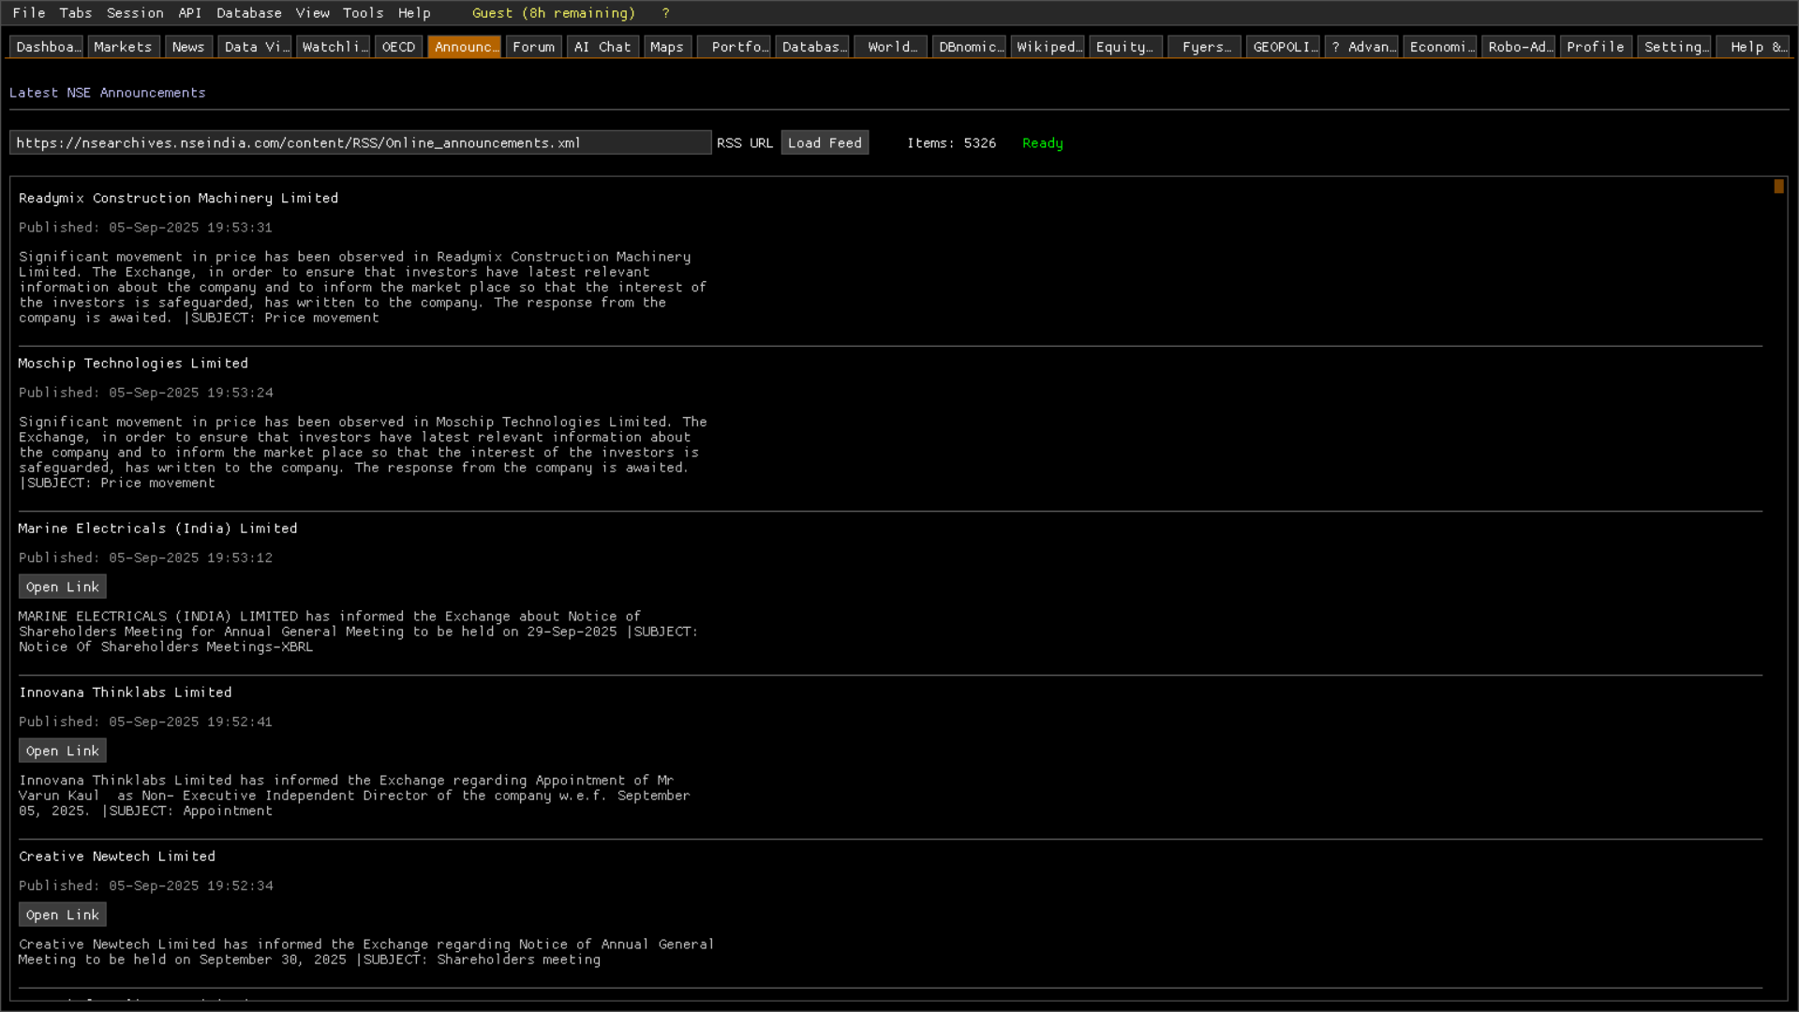Click the RSS URL input field

[360, 143]
